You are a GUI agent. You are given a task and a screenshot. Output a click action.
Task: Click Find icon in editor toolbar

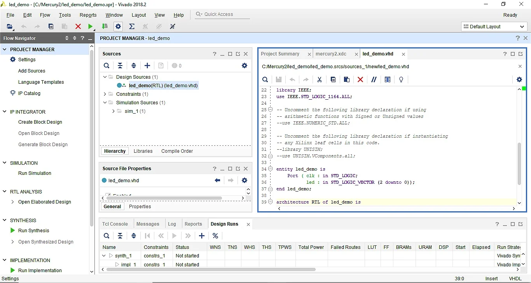(265, 79)
